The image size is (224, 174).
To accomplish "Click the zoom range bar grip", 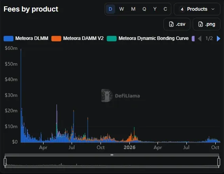I will 112,155.
